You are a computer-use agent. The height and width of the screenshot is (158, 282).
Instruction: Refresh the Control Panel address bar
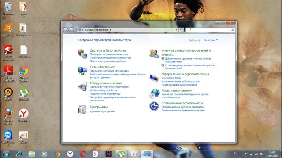[181, 30]
